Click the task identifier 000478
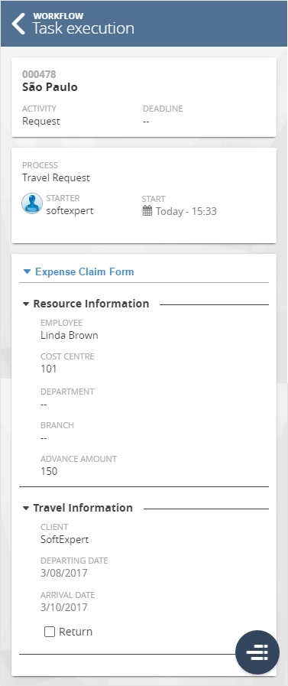Screen dimensions: 288x686 tap(39, 74)
